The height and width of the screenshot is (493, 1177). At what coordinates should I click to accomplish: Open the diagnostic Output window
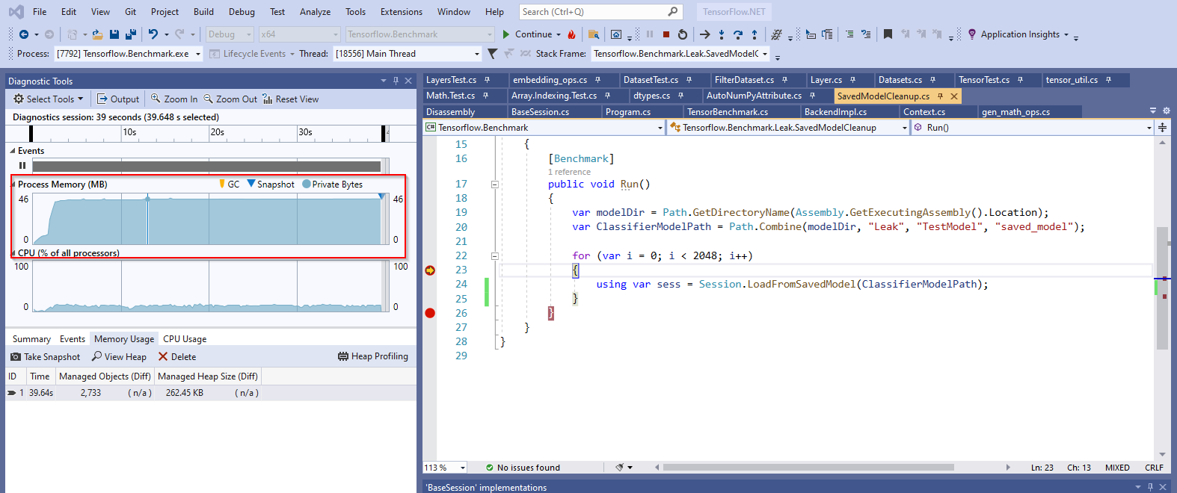(x=118, y=99)
